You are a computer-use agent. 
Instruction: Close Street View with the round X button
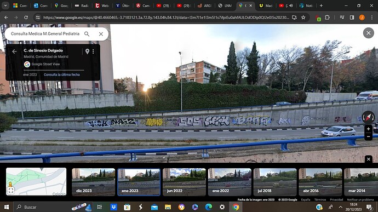coord(368,33)
